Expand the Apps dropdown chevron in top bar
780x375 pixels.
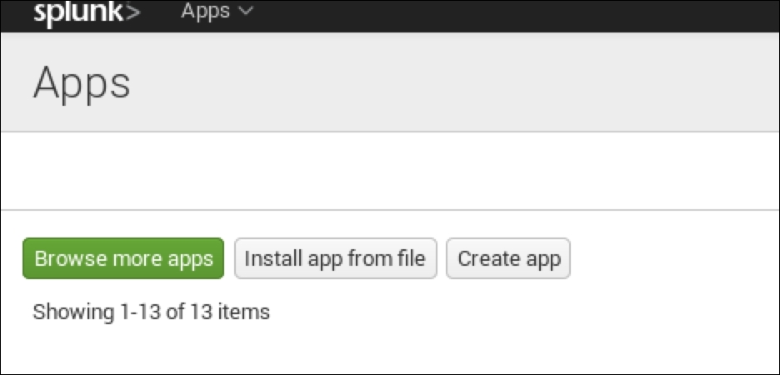245,12
